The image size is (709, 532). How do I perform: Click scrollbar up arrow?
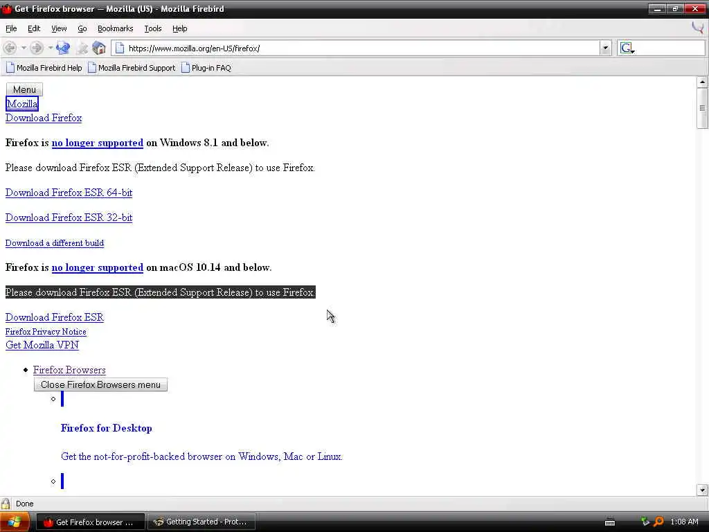[x=702, y=82]
